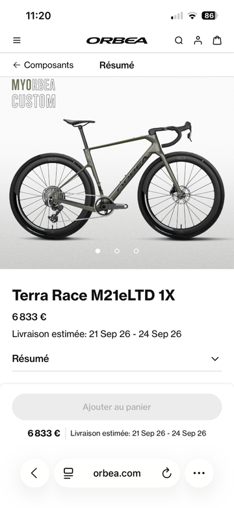The height and width of the screenshot is (508, 234).
Task: Go back to Composants
Action: (x=44, y=65)
